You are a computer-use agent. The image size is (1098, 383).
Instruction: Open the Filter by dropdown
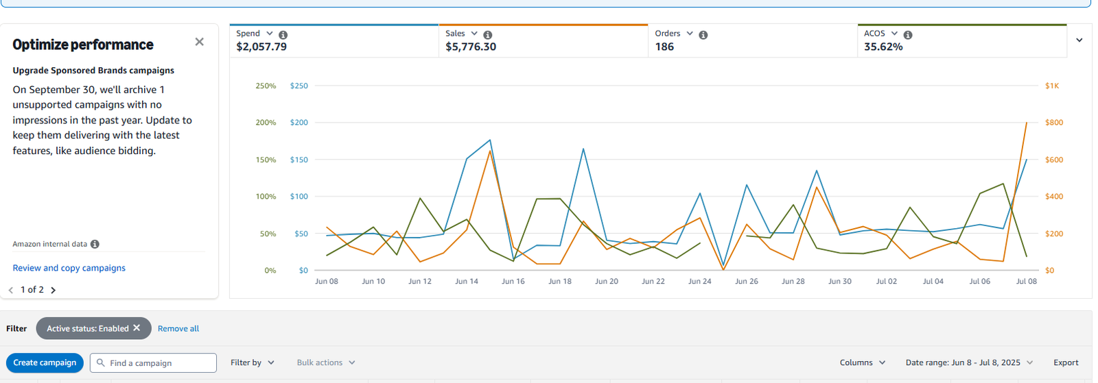coord(253,362)
